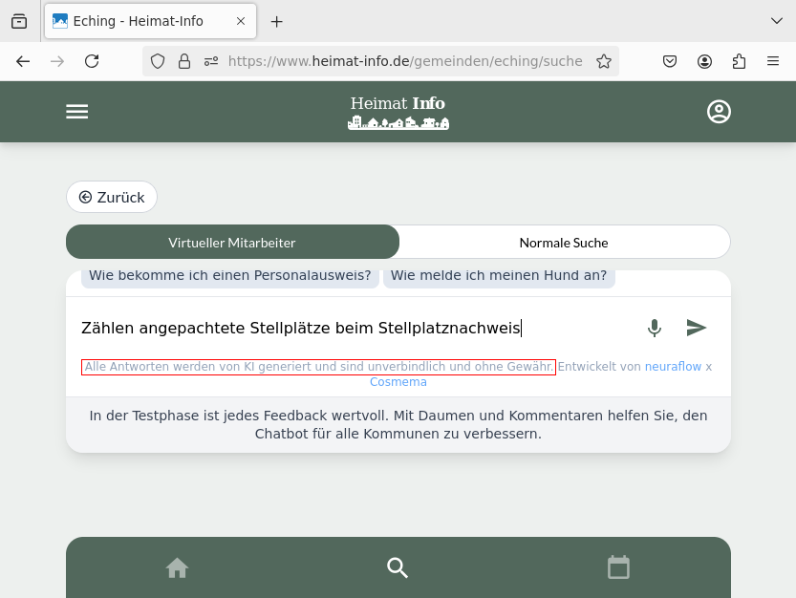This screenshot has width=796, height=598.
Task: Go to home via bottom bar
Action: 177,568
